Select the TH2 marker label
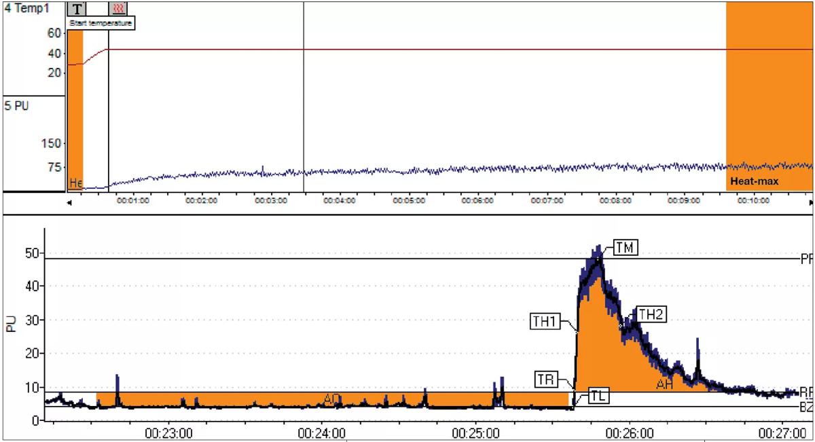The height and width of the screenshot is (442, 815). 651,314
